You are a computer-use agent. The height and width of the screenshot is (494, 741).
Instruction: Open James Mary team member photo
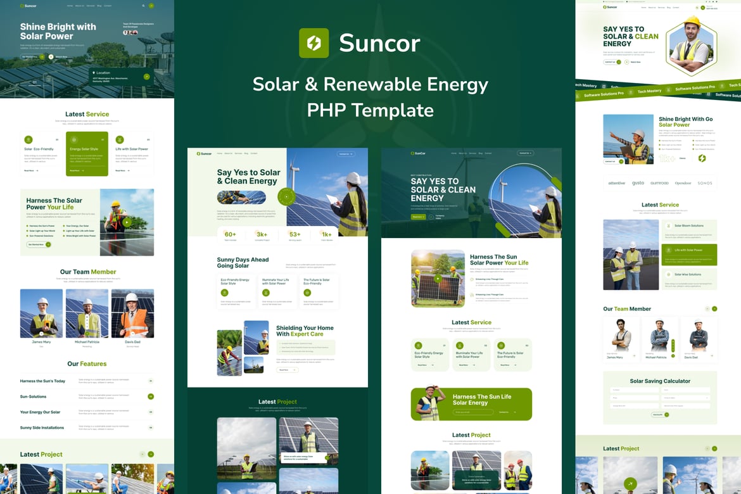(41, 313)
